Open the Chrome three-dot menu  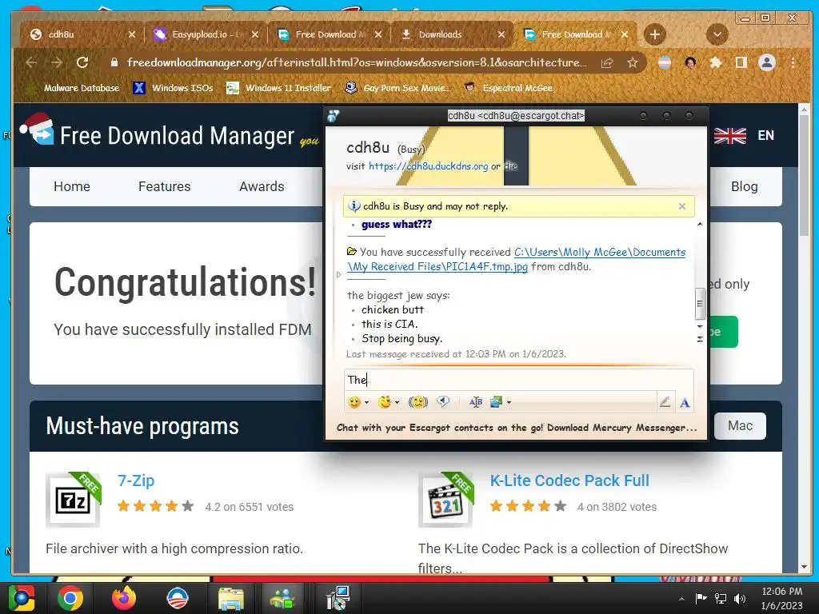pyautogui.click(x=793, y=62)
